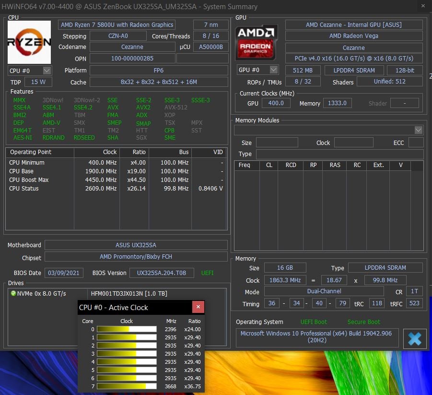Click the RCD column header
Viewport: 432px width, 395px height.
click(x=291, y=165)
